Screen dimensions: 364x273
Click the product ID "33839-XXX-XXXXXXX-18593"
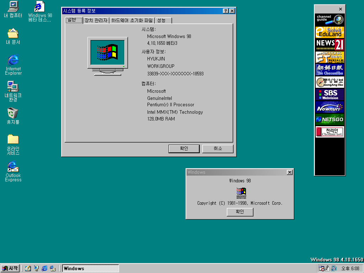point(175,74)
